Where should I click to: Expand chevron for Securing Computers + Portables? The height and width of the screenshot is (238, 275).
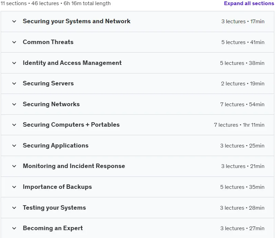tap(14, 125)
